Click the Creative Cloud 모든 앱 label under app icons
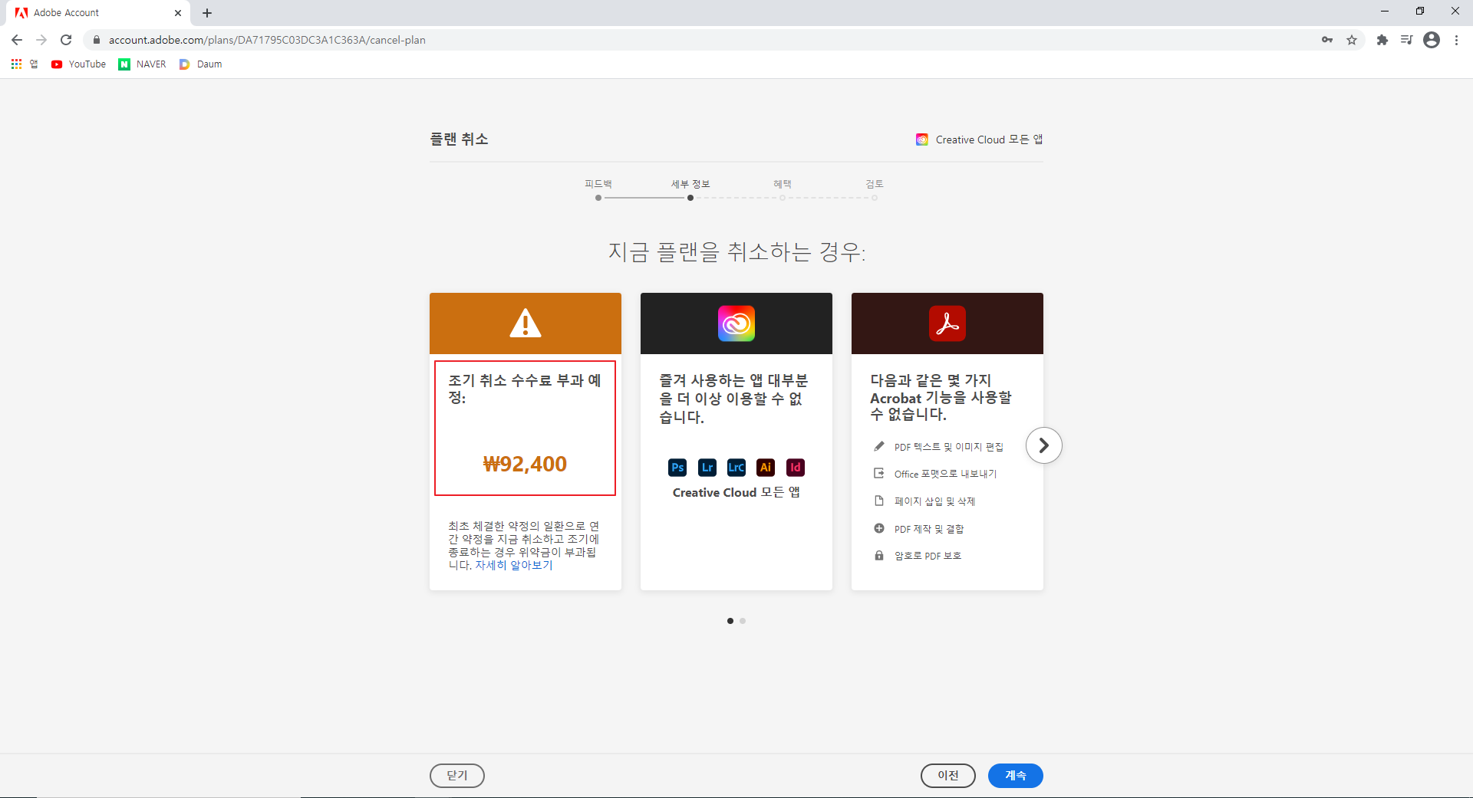This screenshot has width=1473, height=798. click(x=736, y=492)
